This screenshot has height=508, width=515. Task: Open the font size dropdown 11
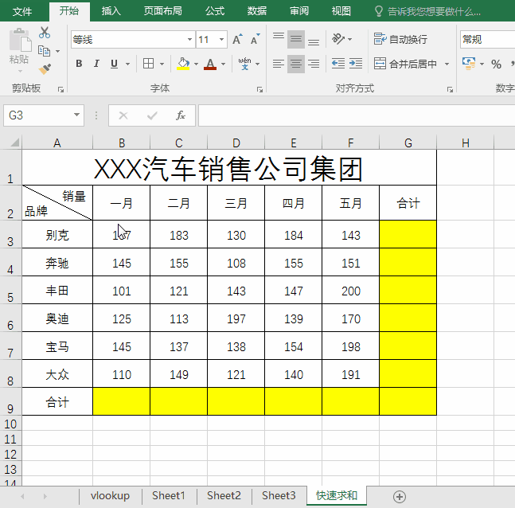(x=222, y=40)
